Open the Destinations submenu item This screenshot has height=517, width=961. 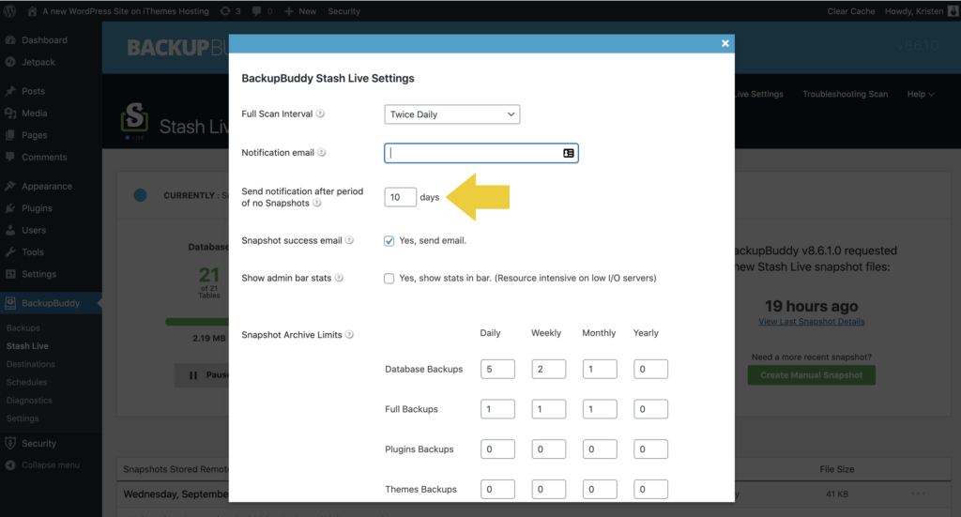[x=31, y=364]
